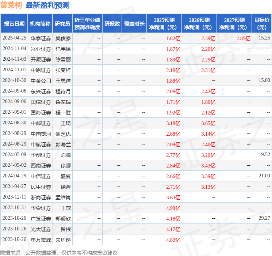Select researcher 纪宇泽
The image size is (272, 256).
(x=63, y=49)
